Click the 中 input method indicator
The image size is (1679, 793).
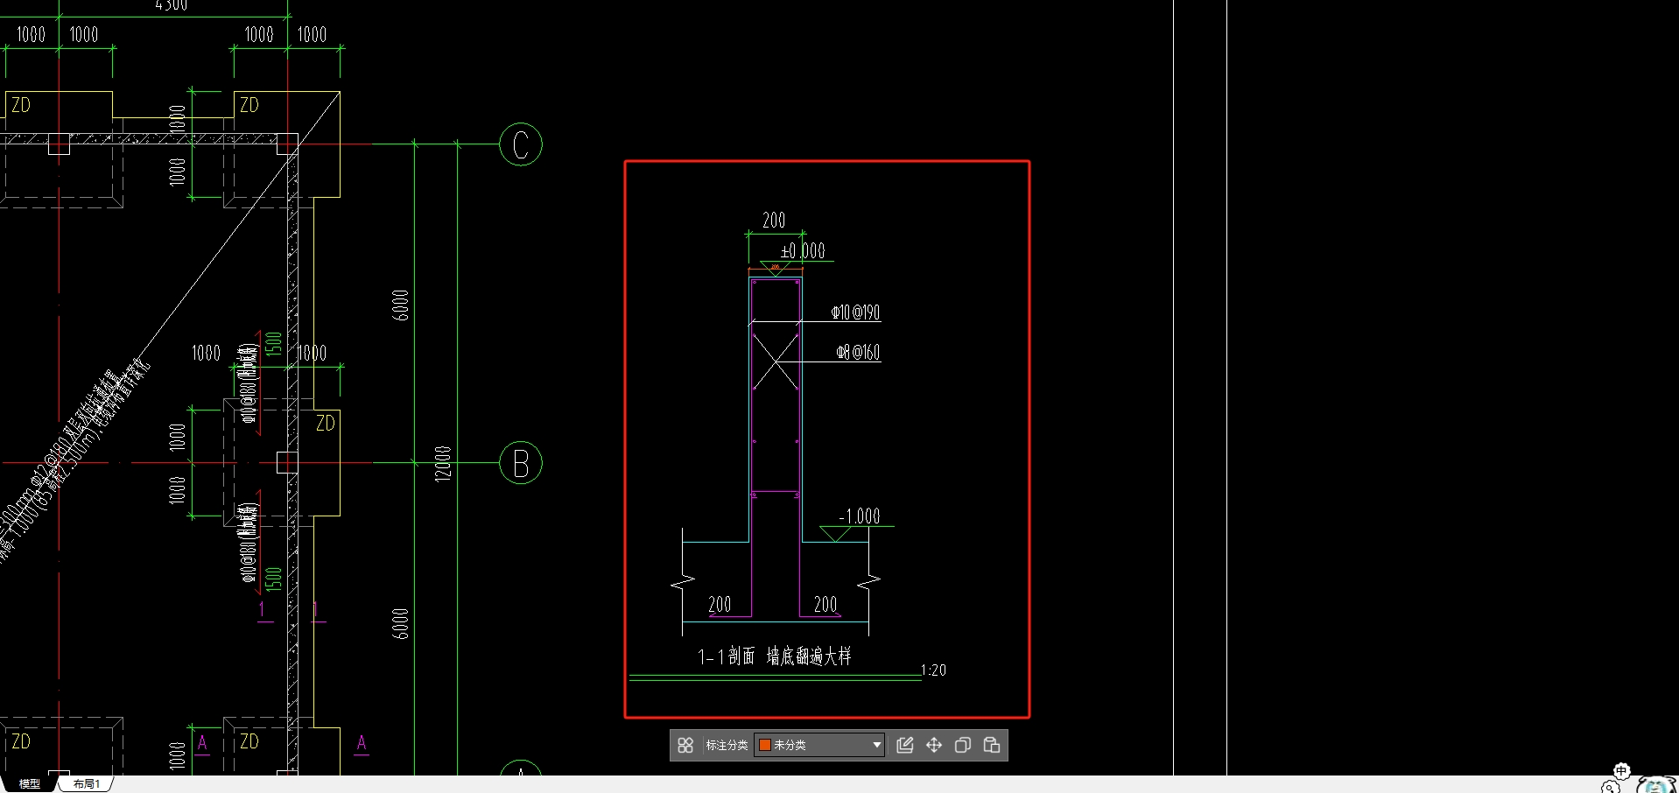click(1621, 771)
